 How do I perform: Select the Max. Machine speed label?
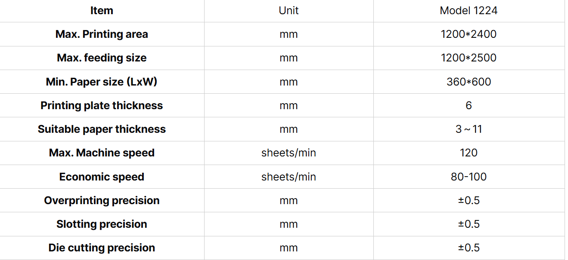pyautogui.click(x=102, y=153)
